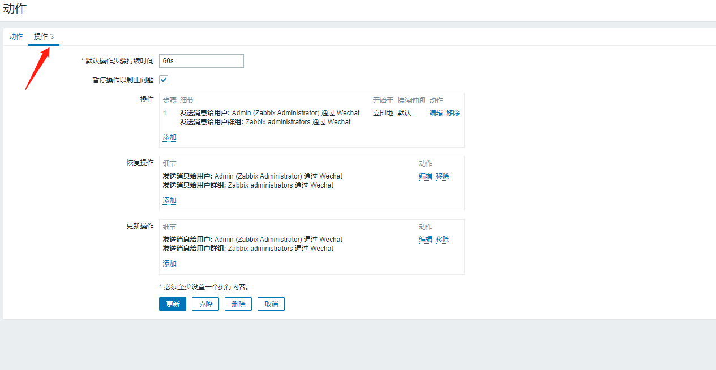Focus the 默认操作步骤持续时间 input field
Viewport: 716px width, 370px height.
201,61
